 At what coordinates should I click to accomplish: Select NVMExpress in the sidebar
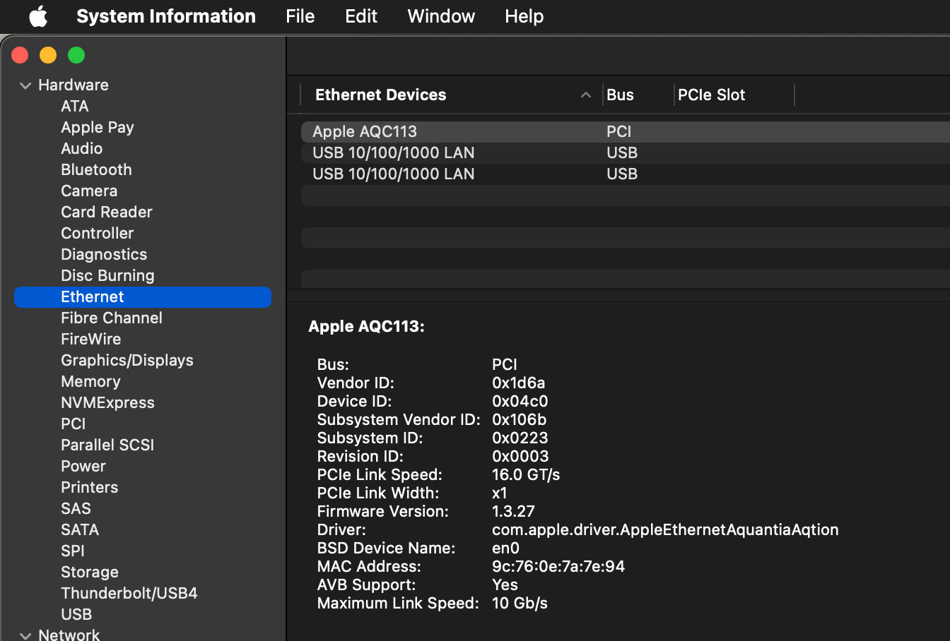pyautogui.click(x=107, y=402)
